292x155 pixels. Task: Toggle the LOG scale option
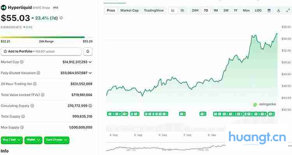(x=258, y=11)
